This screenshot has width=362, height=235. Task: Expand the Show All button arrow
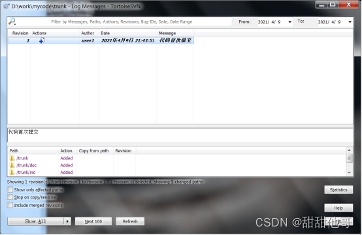click(x=67, y=221)
